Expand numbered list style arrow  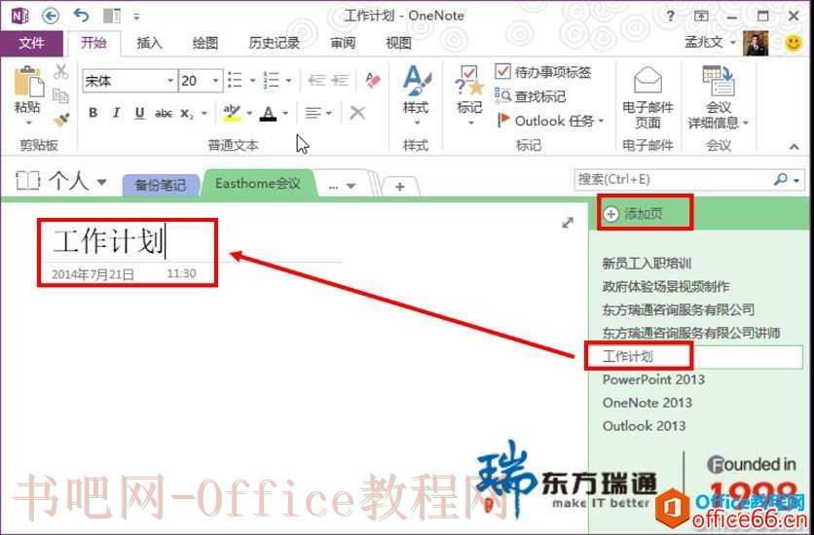[x=288, y=81]
